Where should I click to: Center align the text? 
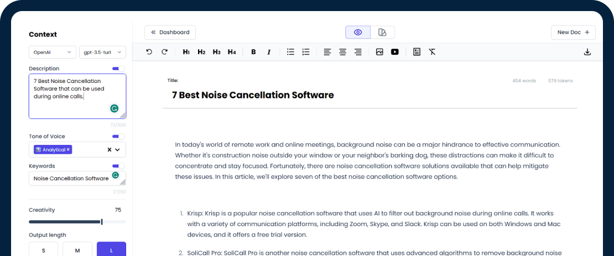coord(342,52)
